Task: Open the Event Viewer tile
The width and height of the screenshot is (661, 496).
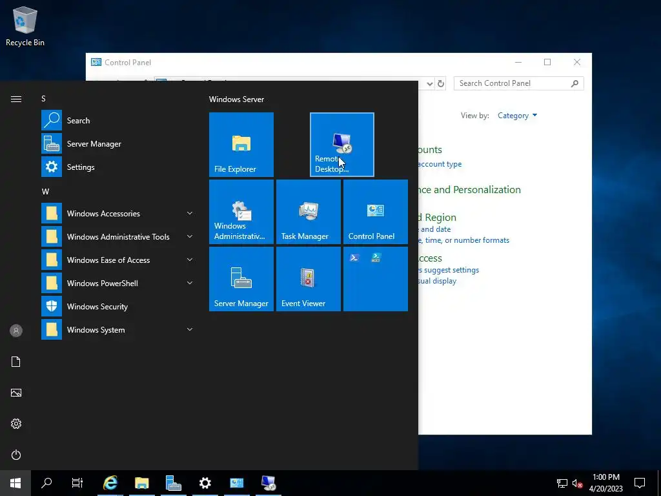Action: click(x=308, y=279)
